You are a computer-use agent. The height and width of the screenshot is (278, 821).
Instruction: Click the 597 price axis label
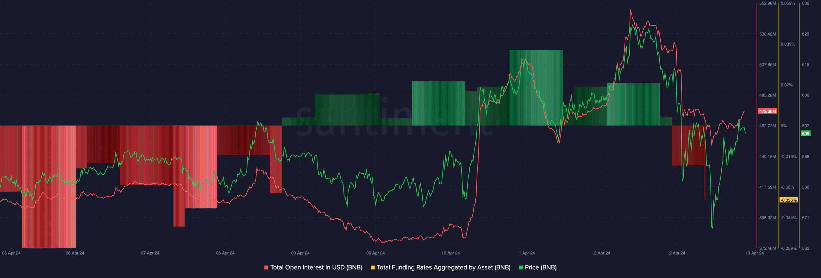pyautogui.click(x=806, y=126)
